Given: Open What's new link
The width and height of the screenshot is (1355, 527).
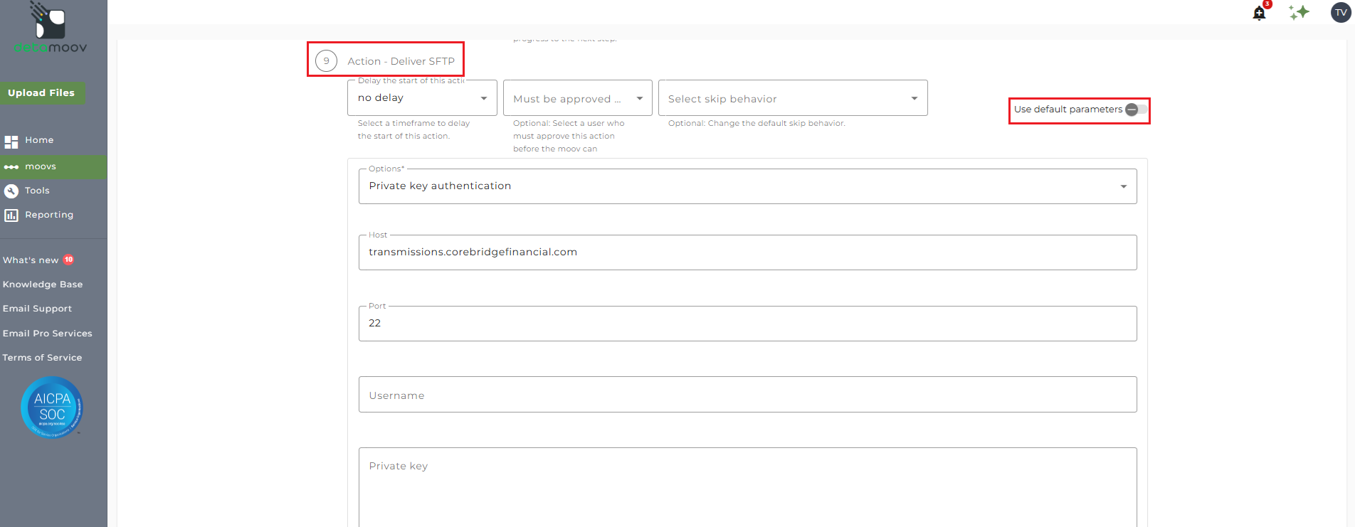Looking at the screenshot, I should (31, 260).
